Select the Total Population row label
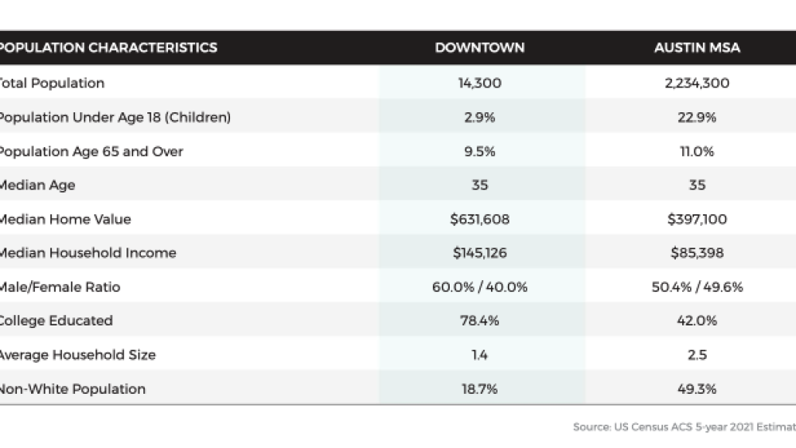The height and width of the screenshot is (448, 796). tap(52, 83)
